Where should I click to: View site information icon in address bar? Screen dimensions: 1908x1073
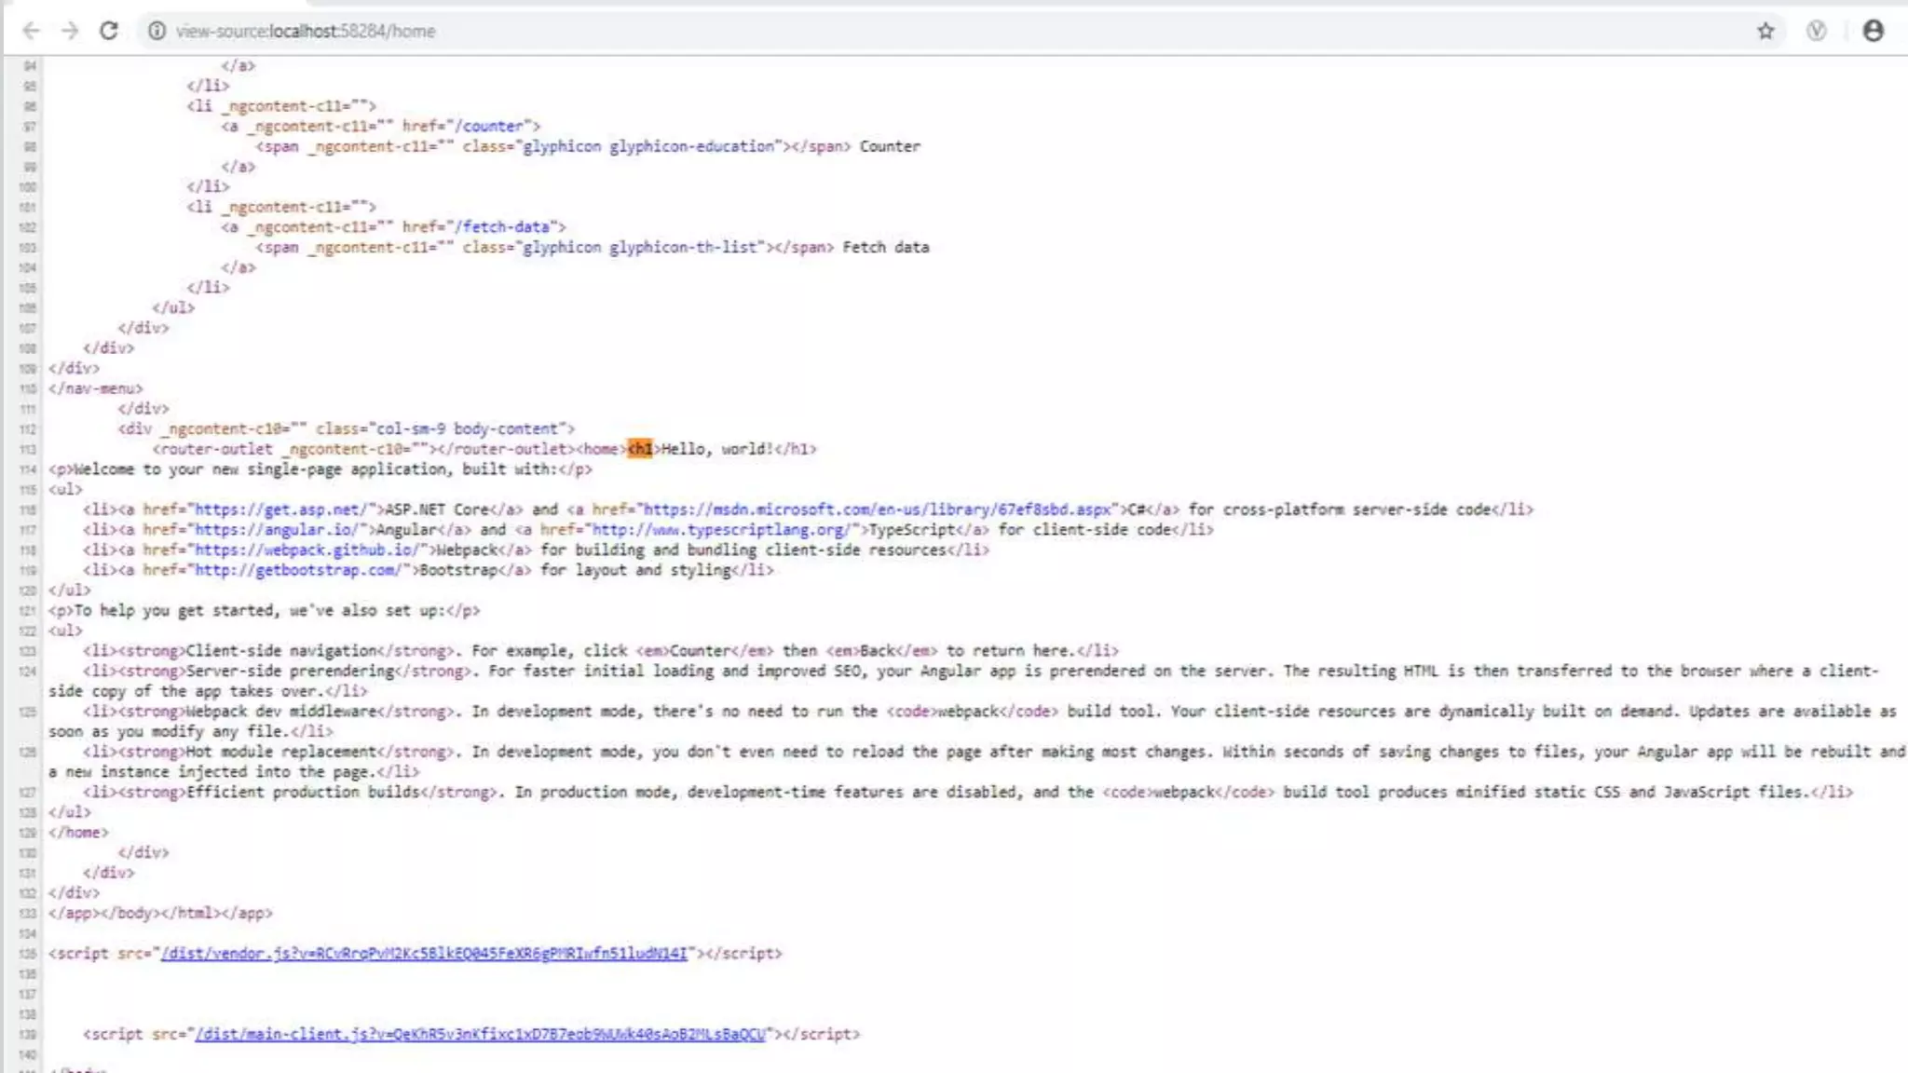click(157, 31)
